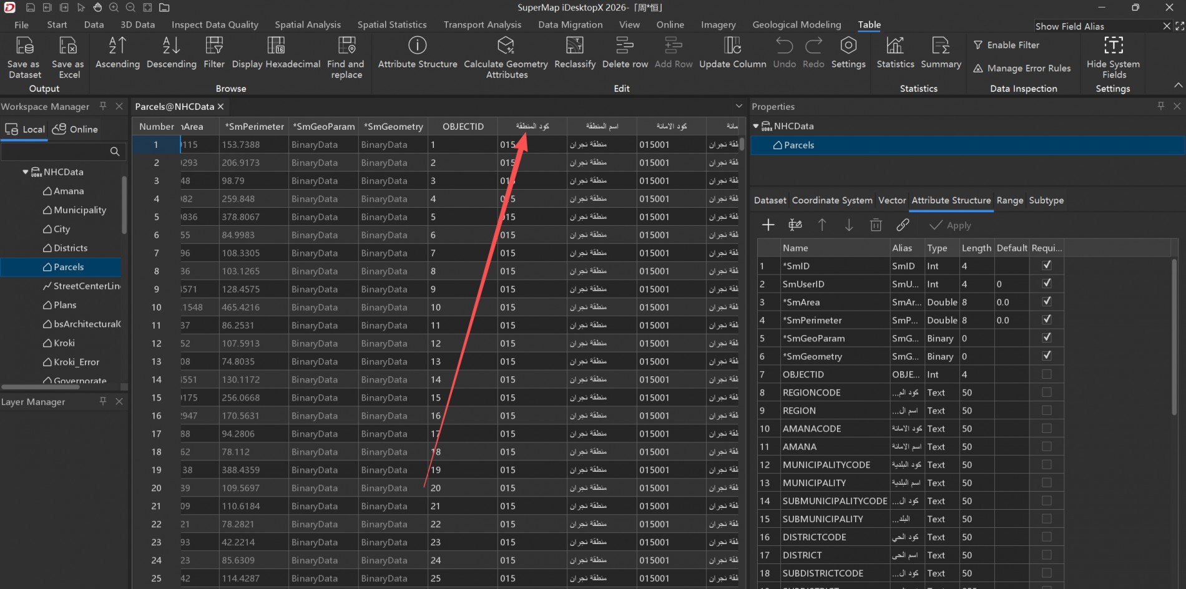The height and width of the screenshot is (589, 1186).
Task: Toggle Required checkbox for AMANA field
Action: click(1047, 447)
